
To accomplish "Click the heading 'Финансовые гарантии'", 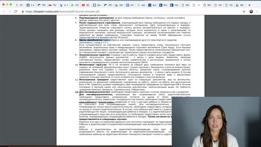I will 93,65.
